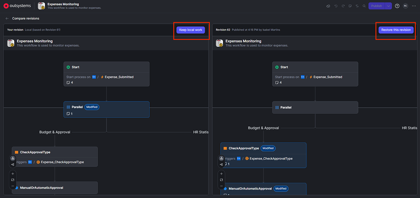Click Expense_Submitted event in Your revision
The image size is (420, 198).
coord(117,77)
